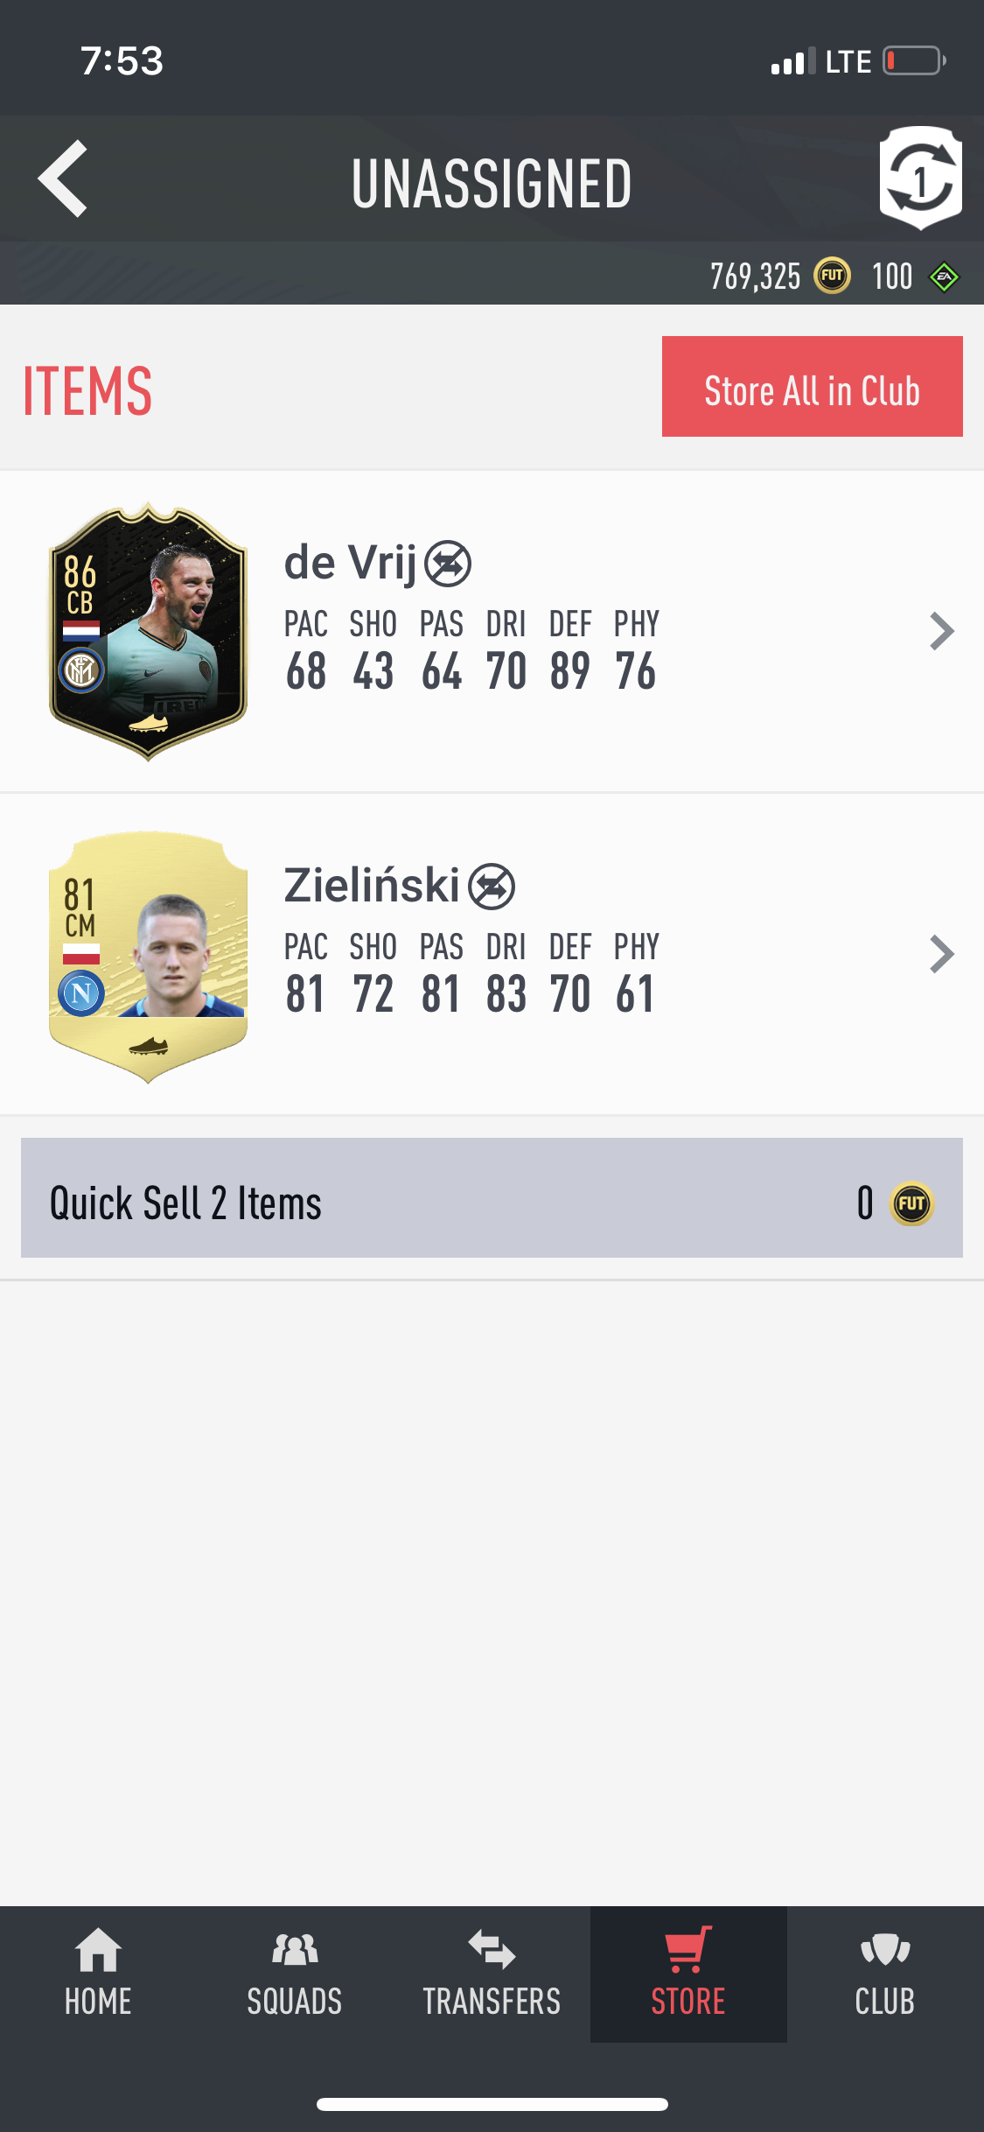
Task: Expand Zieliński item details chevron
Action: (x=941, y=954)
